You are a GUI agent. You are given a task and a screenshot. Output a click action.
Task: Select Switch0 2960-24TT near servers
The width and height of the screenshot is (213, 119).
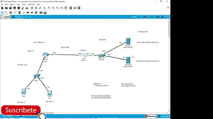tap(101, 55)
